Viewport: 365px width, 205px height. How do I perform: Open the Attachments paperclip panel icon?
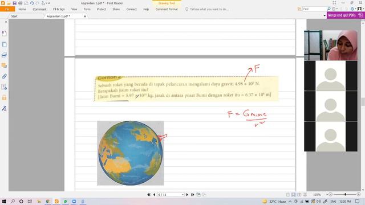tap(4, 76)
